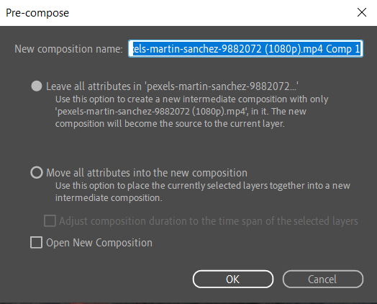Select the 'Move all attributes' radio button

pyautogui.click(x=37, y=173)
